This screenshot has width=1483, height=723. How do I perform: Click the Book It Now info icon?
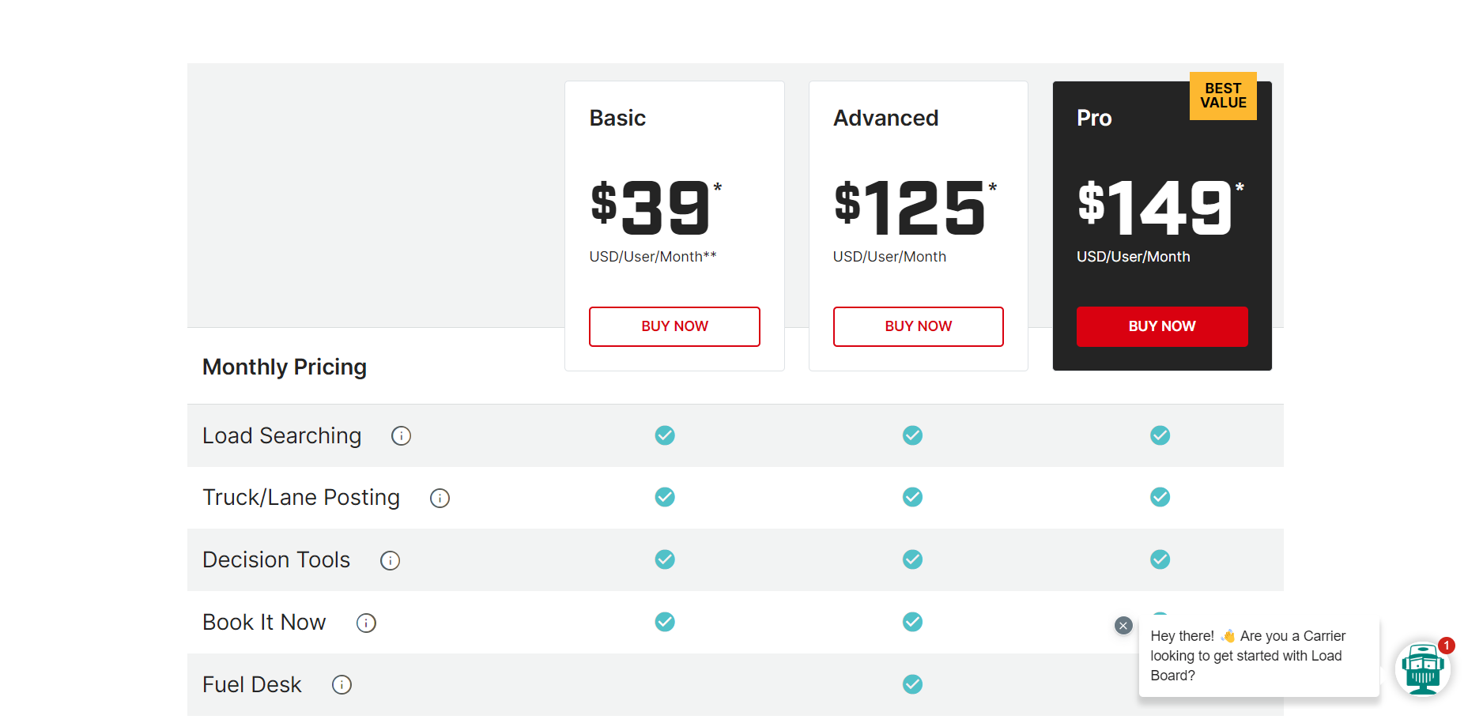click(366, 623)
